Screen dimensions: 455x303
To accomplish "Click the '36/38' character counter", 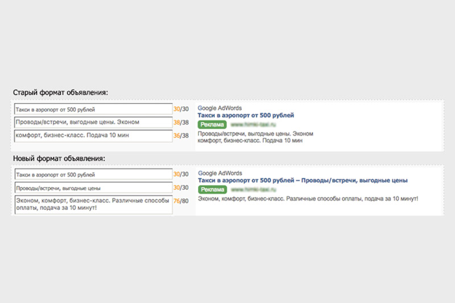I will tap(181, 136).
